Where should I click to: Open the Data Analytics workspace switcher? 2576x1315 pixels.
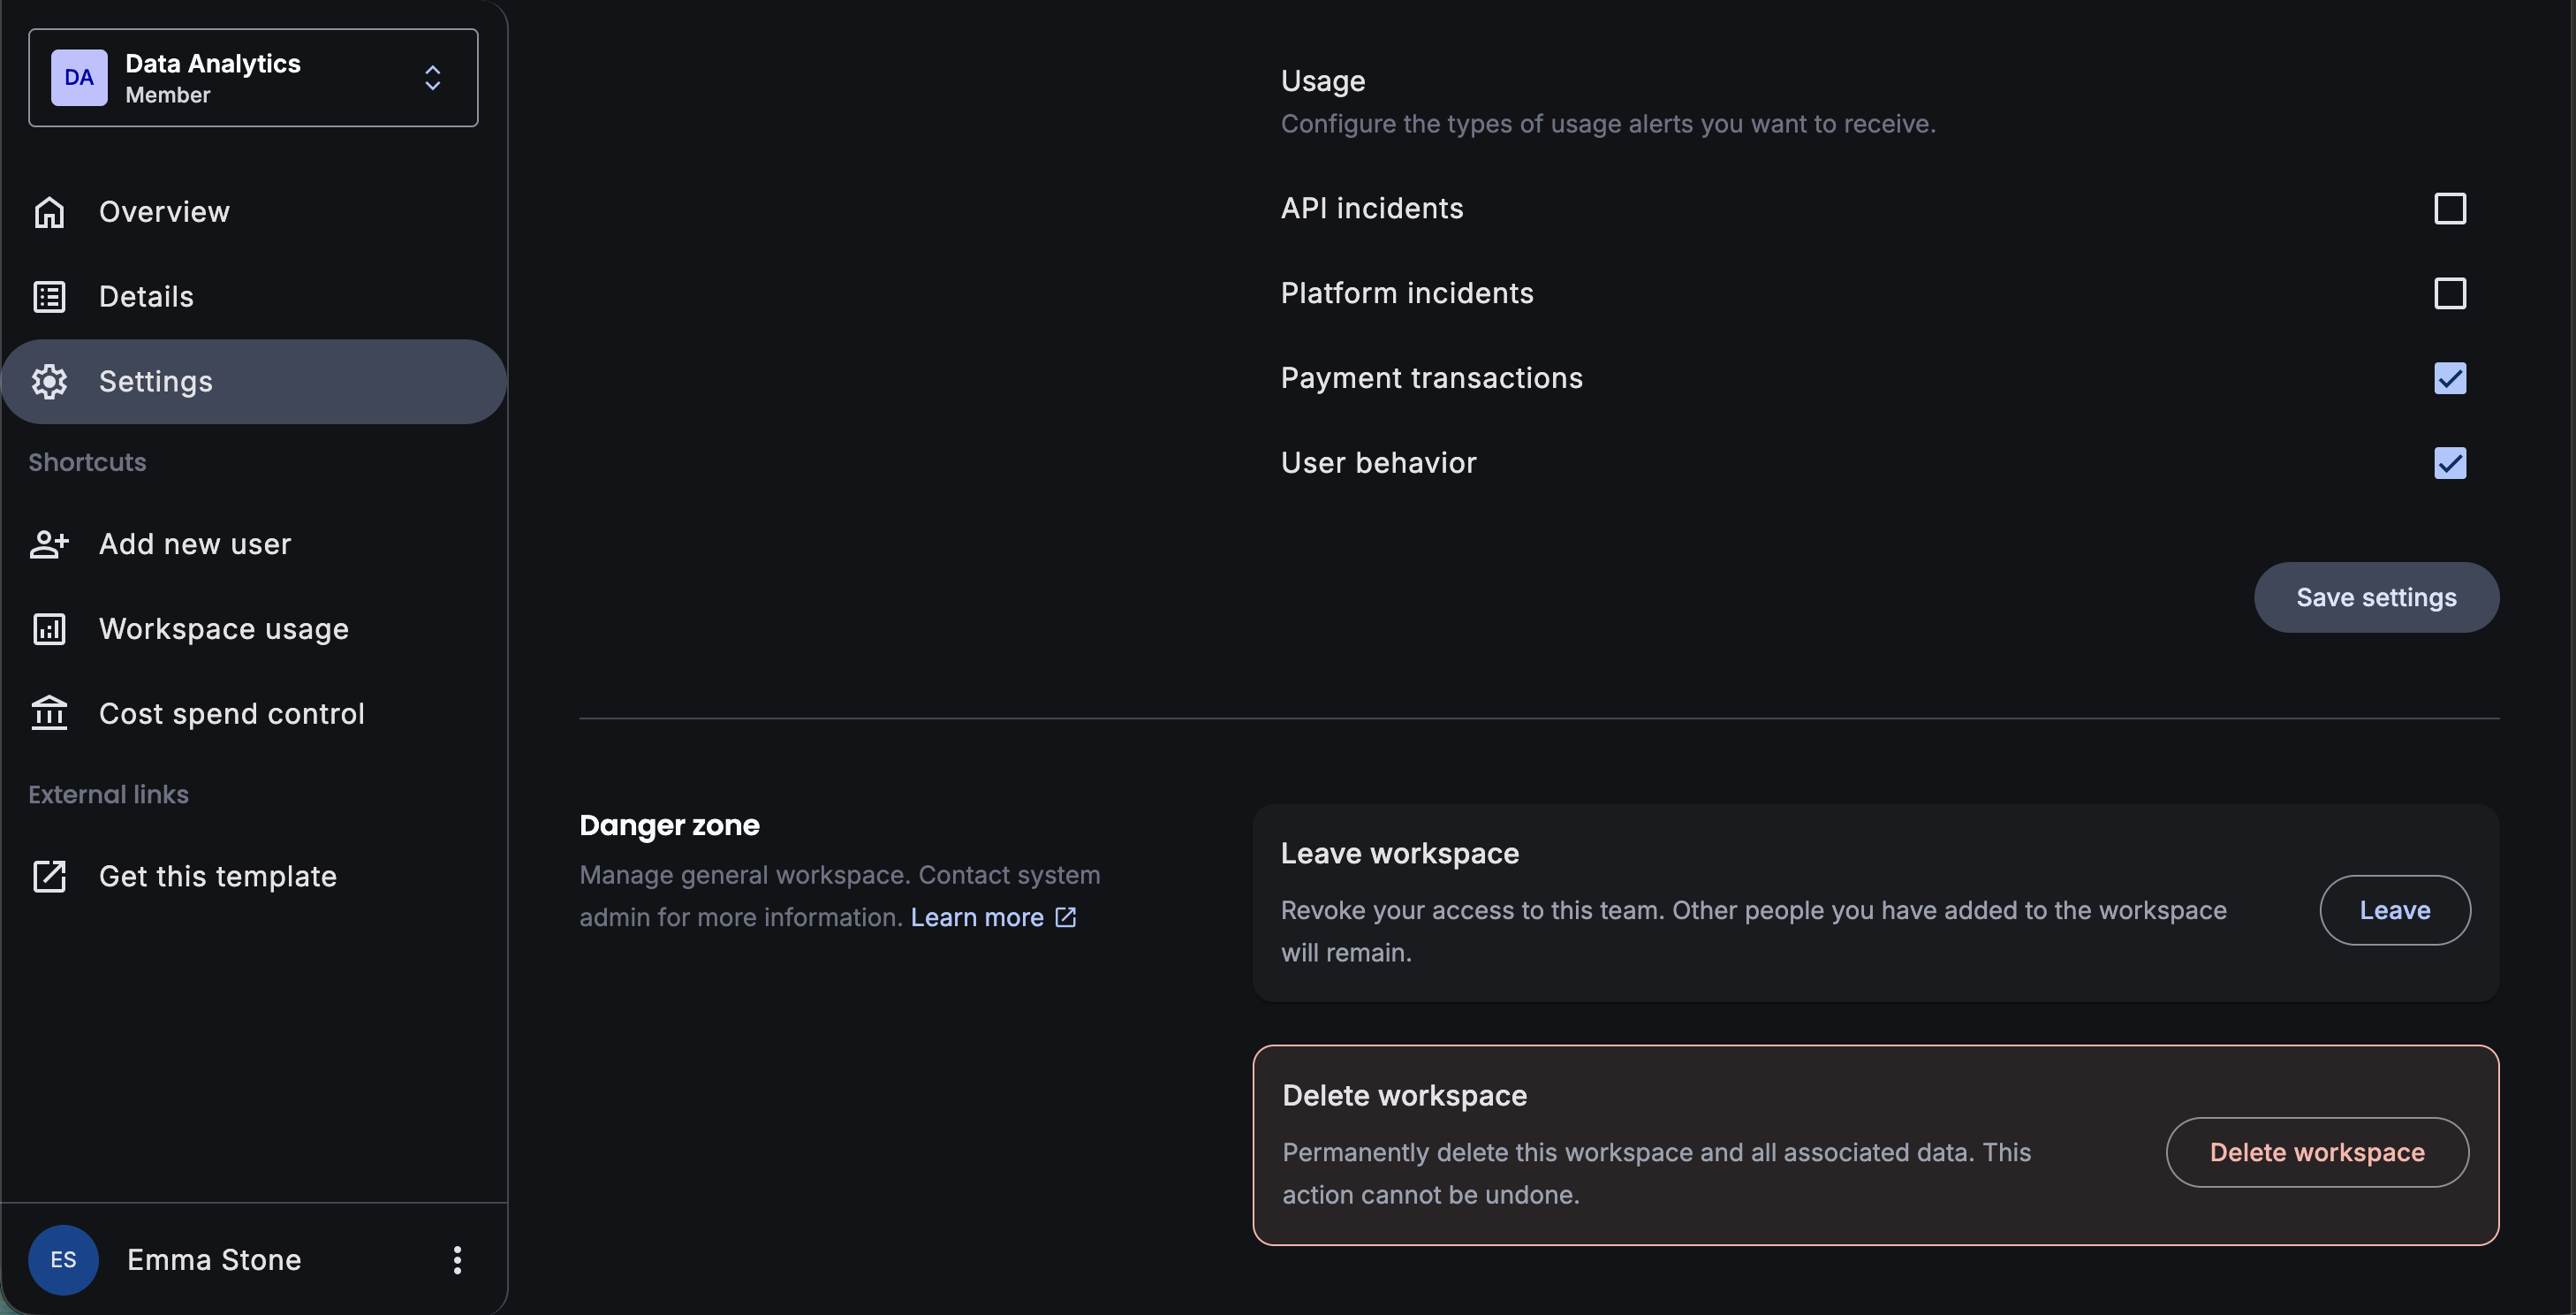pos(253,78)
